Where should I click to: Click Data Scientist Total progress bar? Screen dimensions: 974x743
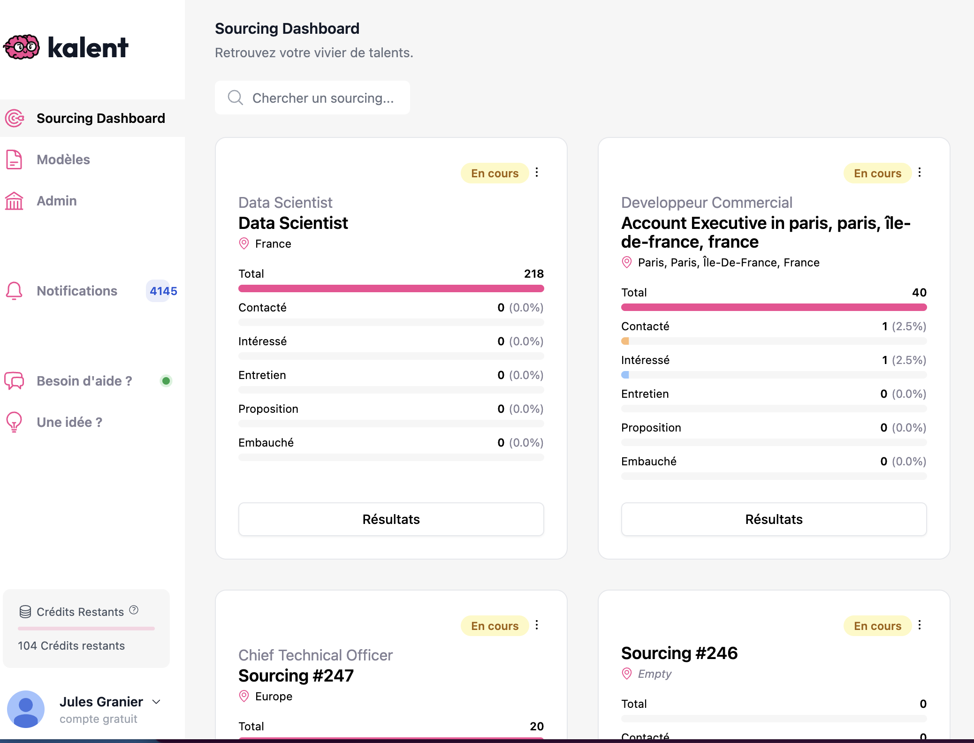click(391, 288)
